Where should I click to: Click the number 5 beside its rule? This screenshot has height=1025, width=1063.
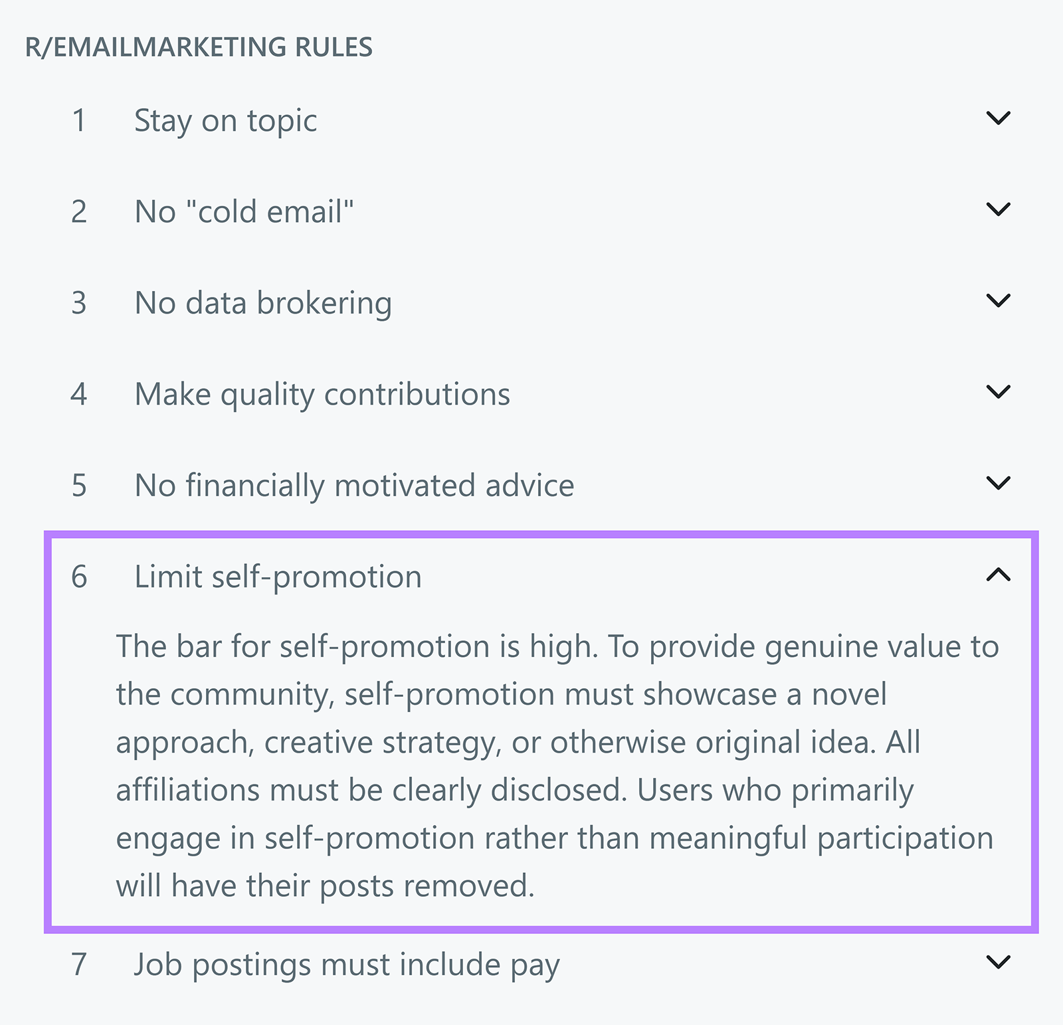(x=80, y=486)
